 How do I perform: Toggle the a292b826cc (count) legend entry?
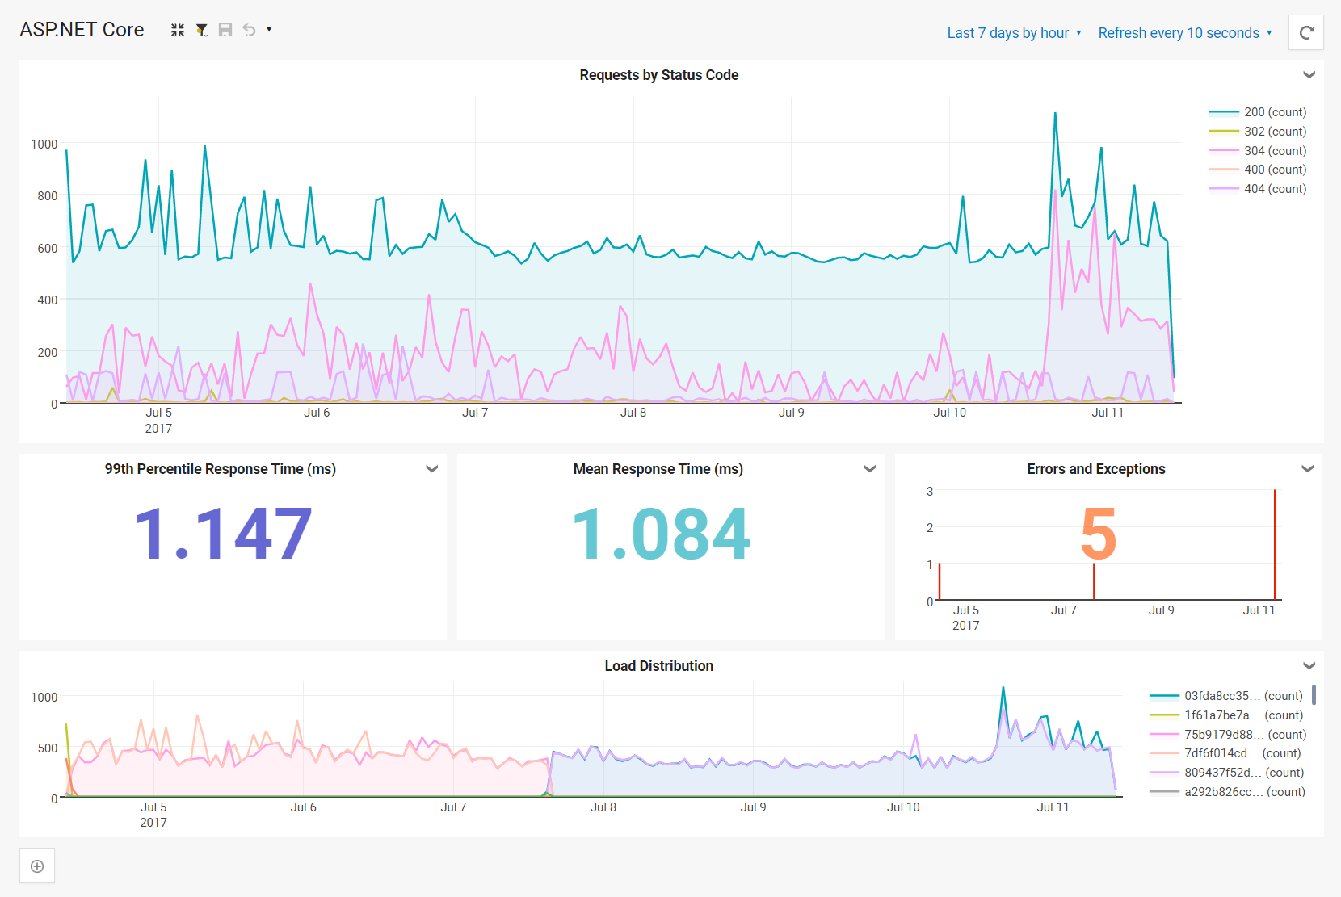tap(1227, 792)
